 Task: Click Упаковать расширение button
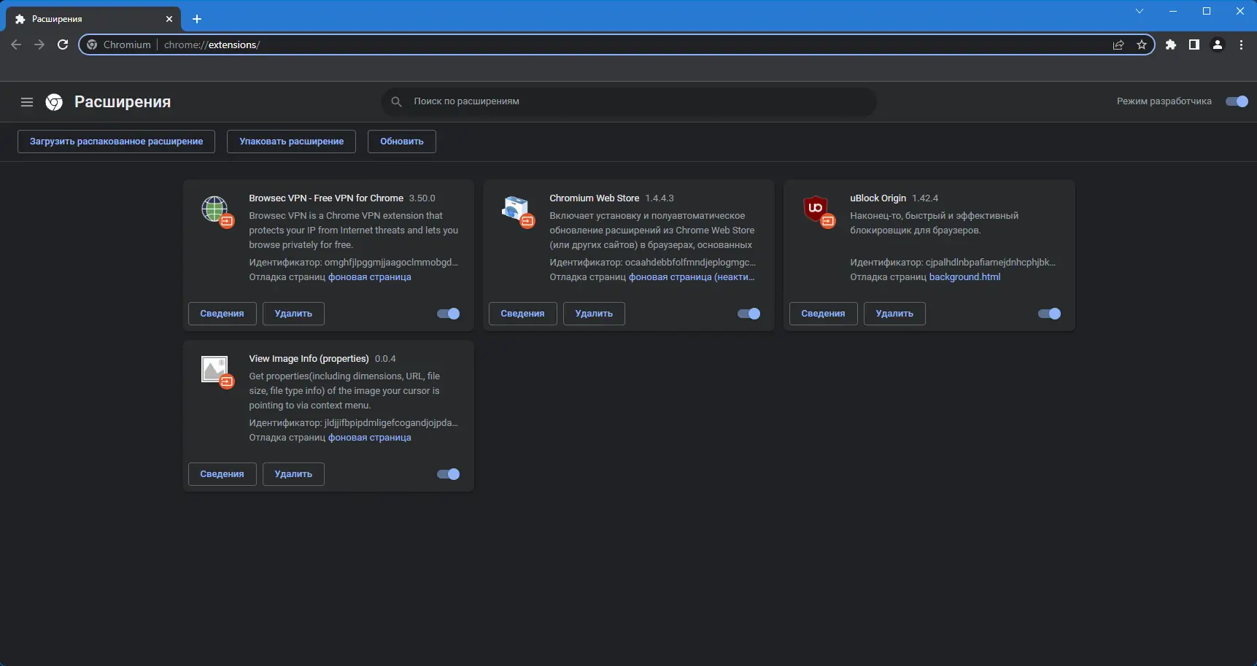[292, 142]
